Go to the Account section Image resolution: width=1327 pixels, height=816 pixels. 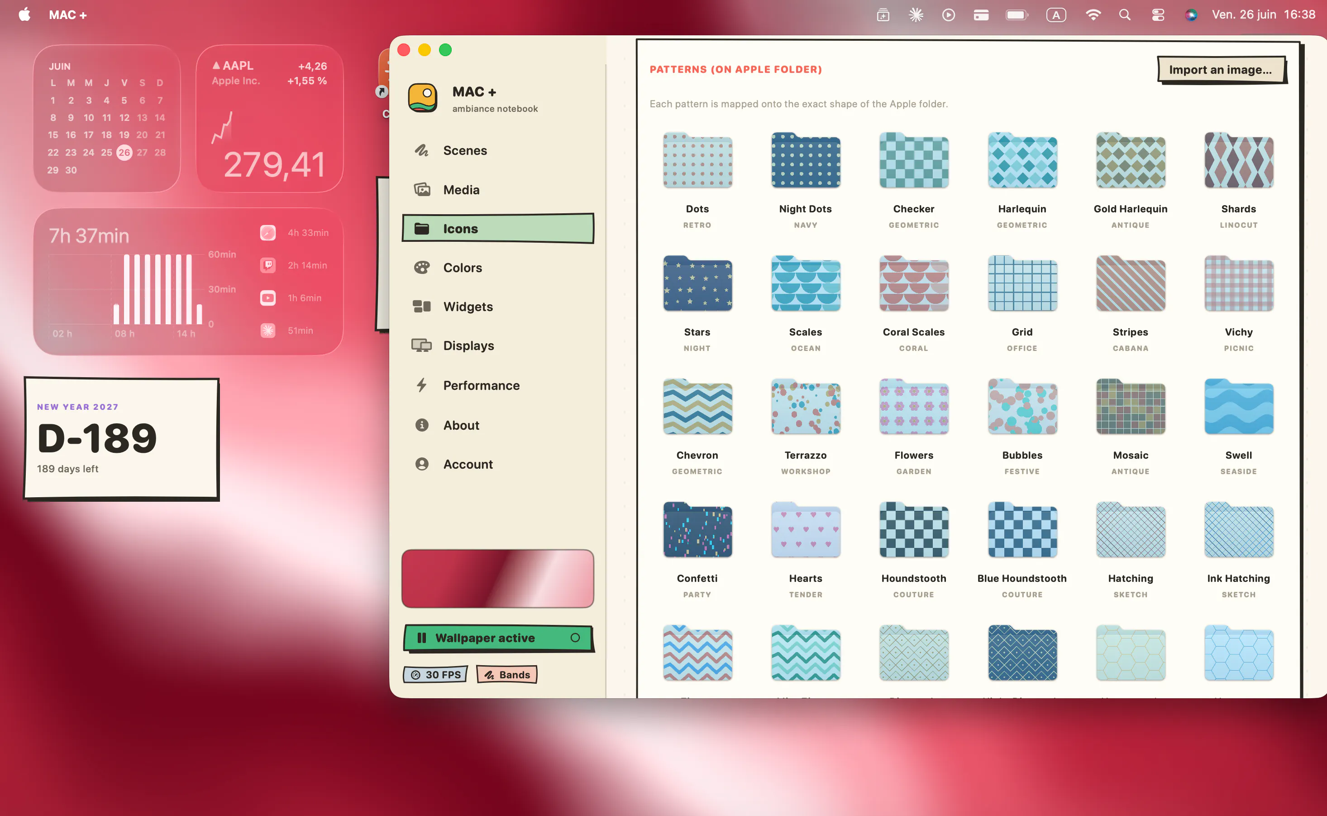pyautogui.click(x=498, y=464)
